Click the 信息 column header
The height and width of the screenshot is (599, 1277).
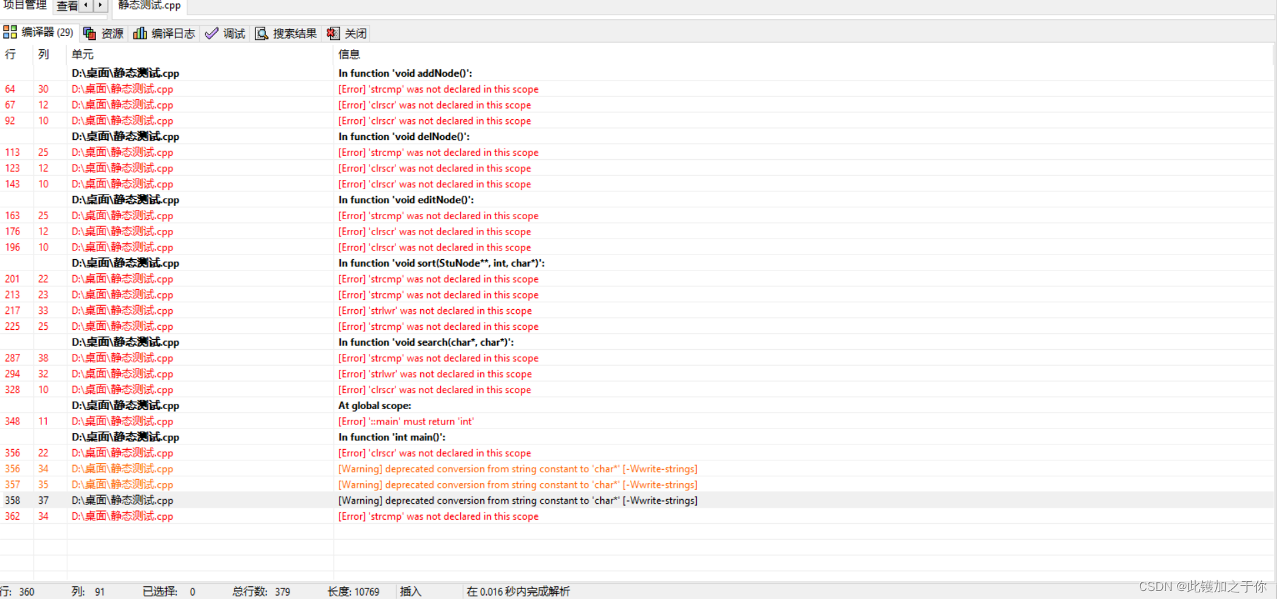click(804, 55)
